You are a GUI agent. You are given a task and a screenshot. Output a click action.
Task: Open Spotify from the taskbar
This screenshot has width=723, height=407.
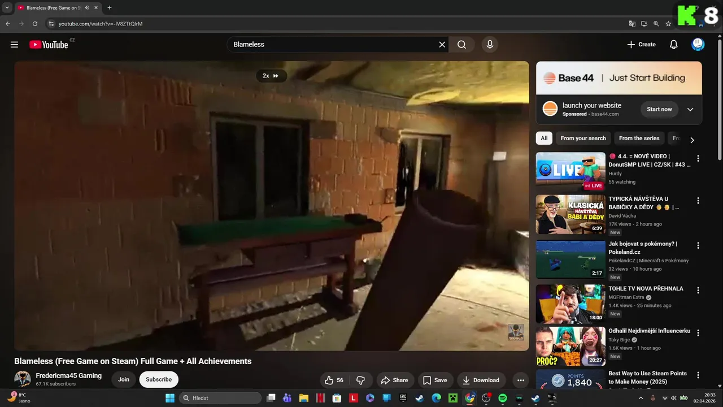[x=502, y=398]
